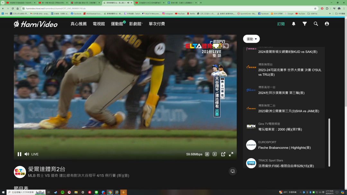Open the notifications bell

tap(294, 24)
